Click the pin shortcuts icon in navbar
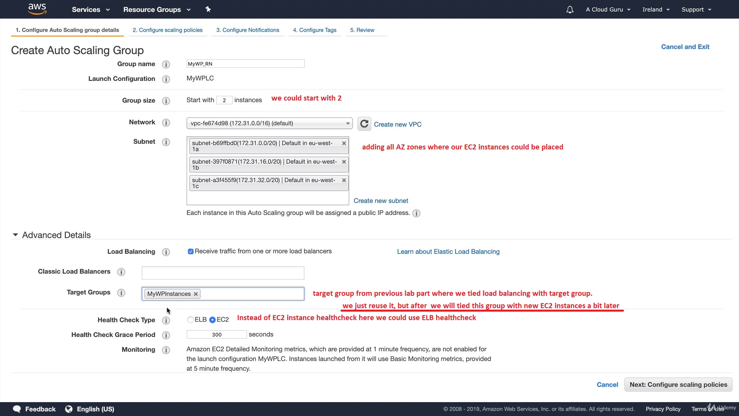The height and width of the screenshot is (416, 739). pyautogui.click(x=208, y=9)
